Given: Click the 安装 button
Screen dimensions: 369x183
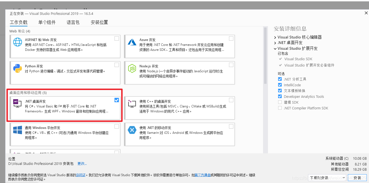Looking at the screenshot, I should click(x=357, y=178).
